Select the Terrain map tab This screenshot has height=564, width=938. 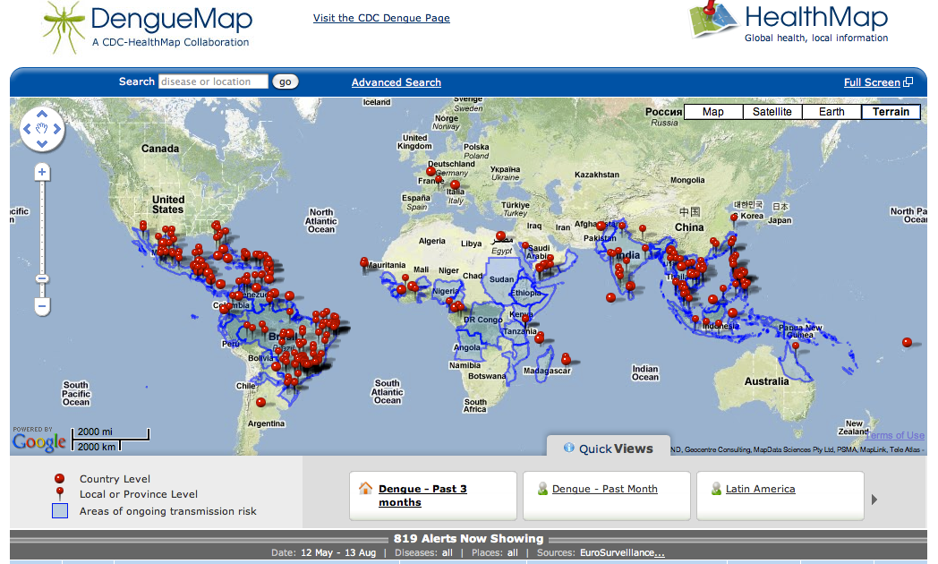pyautogui.click(x=891, y=111)
